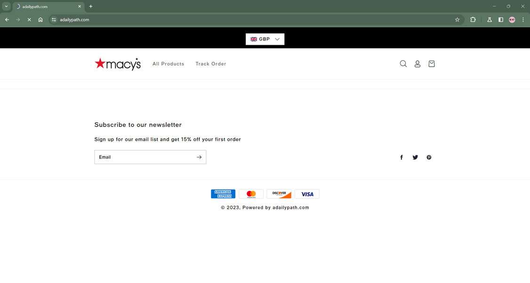Click the account login icon
Screen dimensions: 530x283
point(417,63)
